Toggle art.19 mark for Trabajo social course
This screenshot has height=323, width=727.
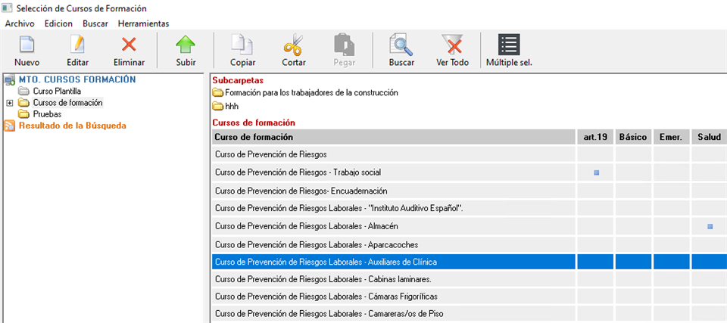pos(596,172)
